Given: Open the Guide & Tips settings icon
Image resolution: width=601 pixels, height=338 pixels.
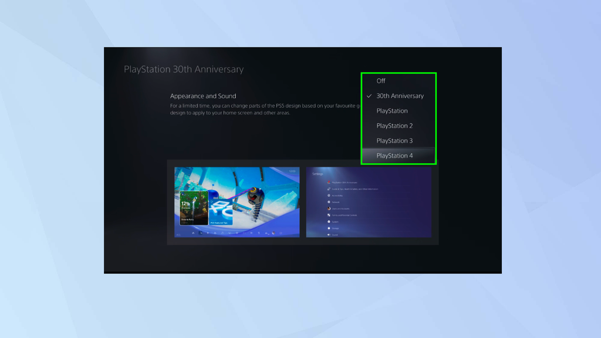Looking at the screenshot, I should (x=329, y=189).
